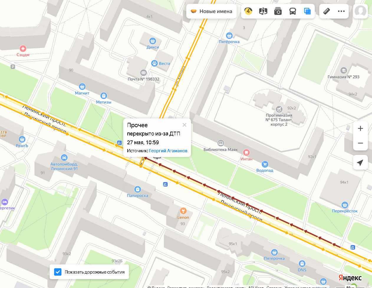Viewport: 372px width, 288px height.
Task: Close the Прочее road event popup
Action: point(185,125)
